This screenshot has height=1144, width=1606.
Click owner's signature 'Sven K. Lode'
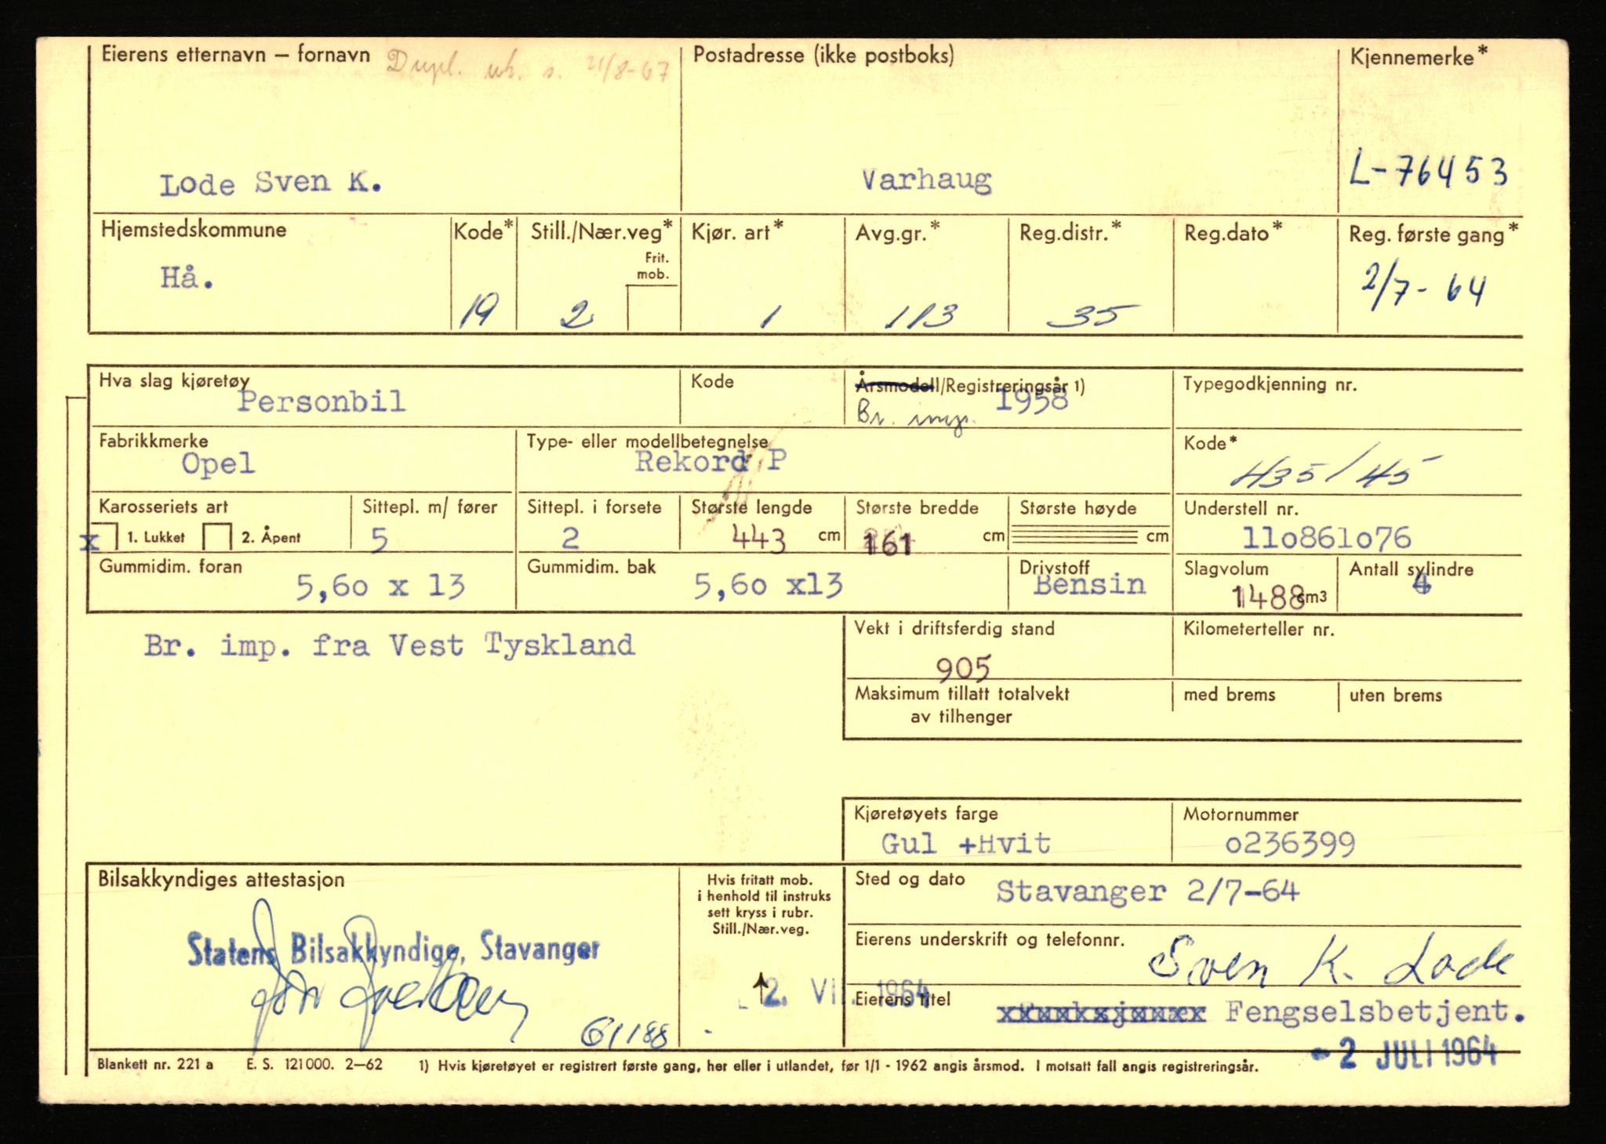point(1331,961)
